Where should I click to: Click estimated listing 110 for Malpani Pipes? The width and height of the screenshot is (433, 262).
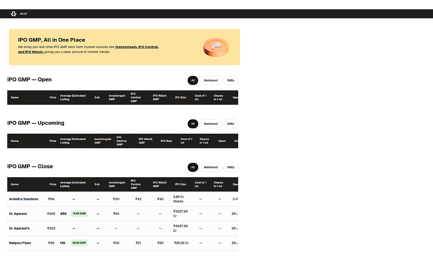(x=63, y=243)
